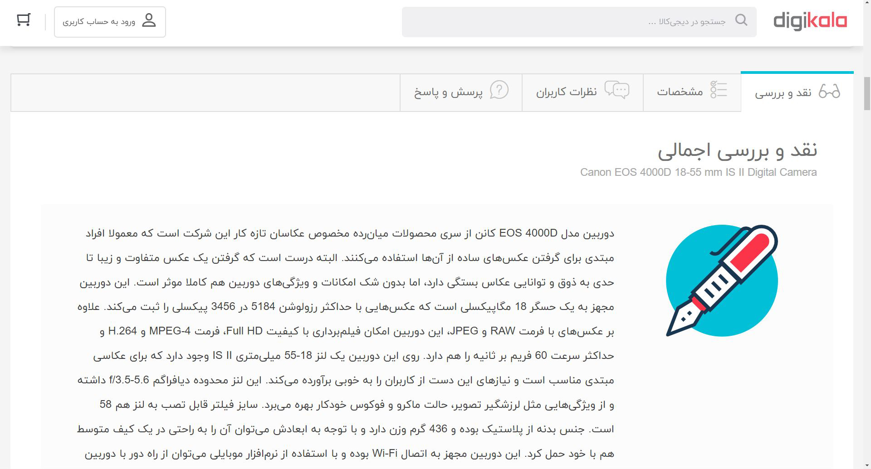Switch to the نظرات کاربران tab
Image resolution: width=871 pixels, height=469 pixels.
(x=582, y=92)
